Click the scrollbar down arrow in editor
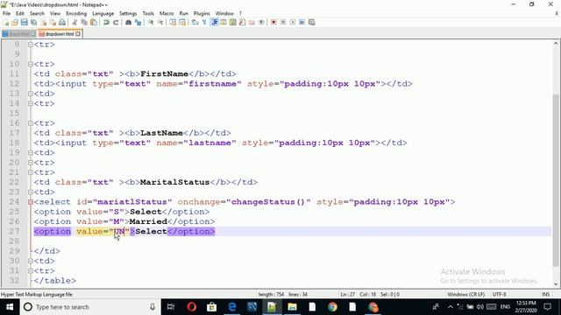561x315 pixels. click(556, 284)
